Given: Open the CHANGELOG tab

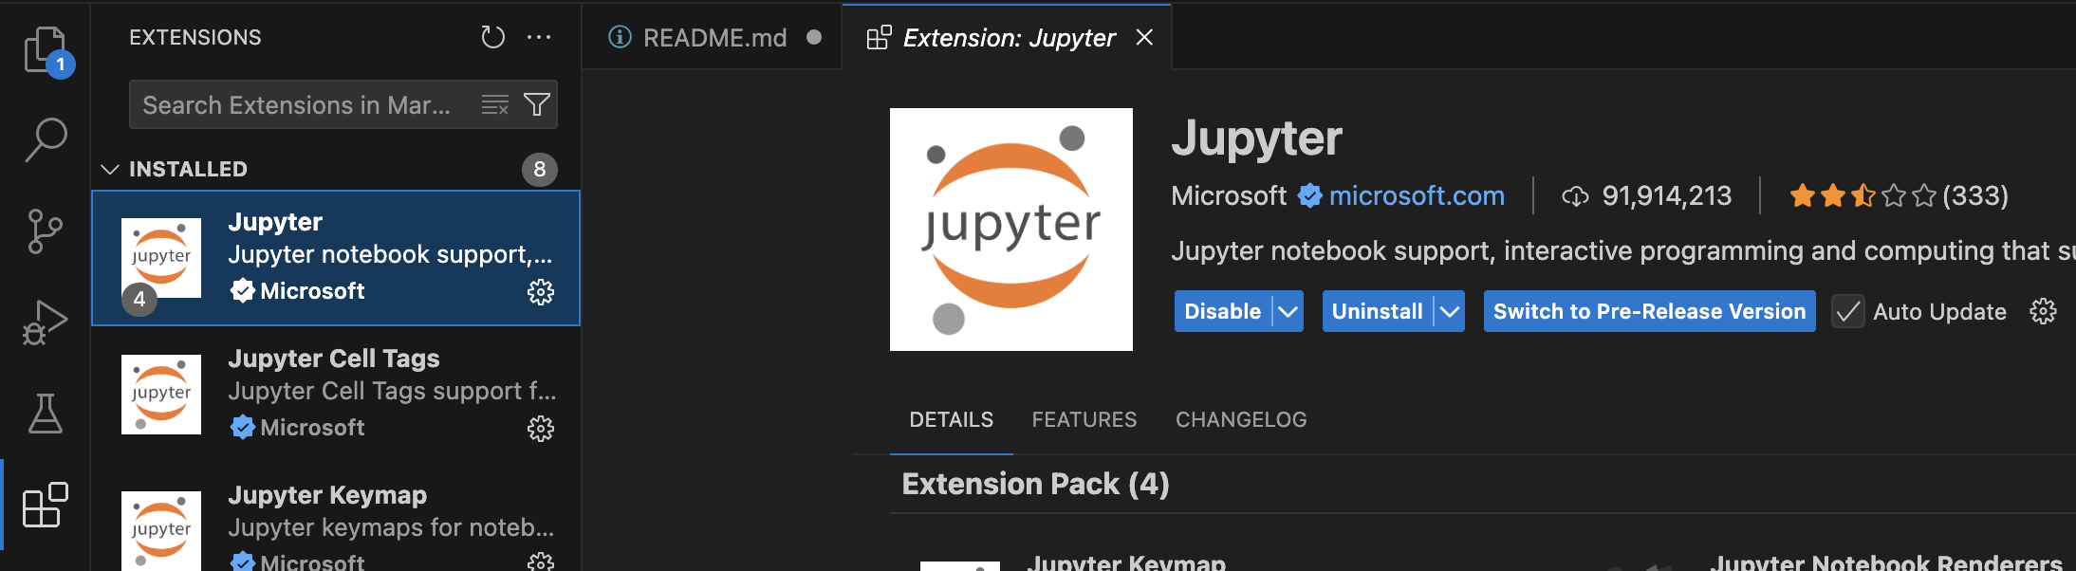Looking at the screenshot, I should pos(1241,419).
